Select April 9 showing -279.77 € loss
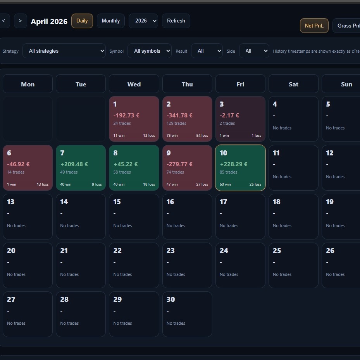Viewport: 360px width, 360px height. point(187,168)
